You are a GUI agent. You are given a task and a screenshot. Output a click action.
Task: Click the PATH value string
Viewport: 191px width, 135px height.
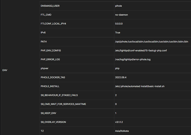[x=151, y=42]
